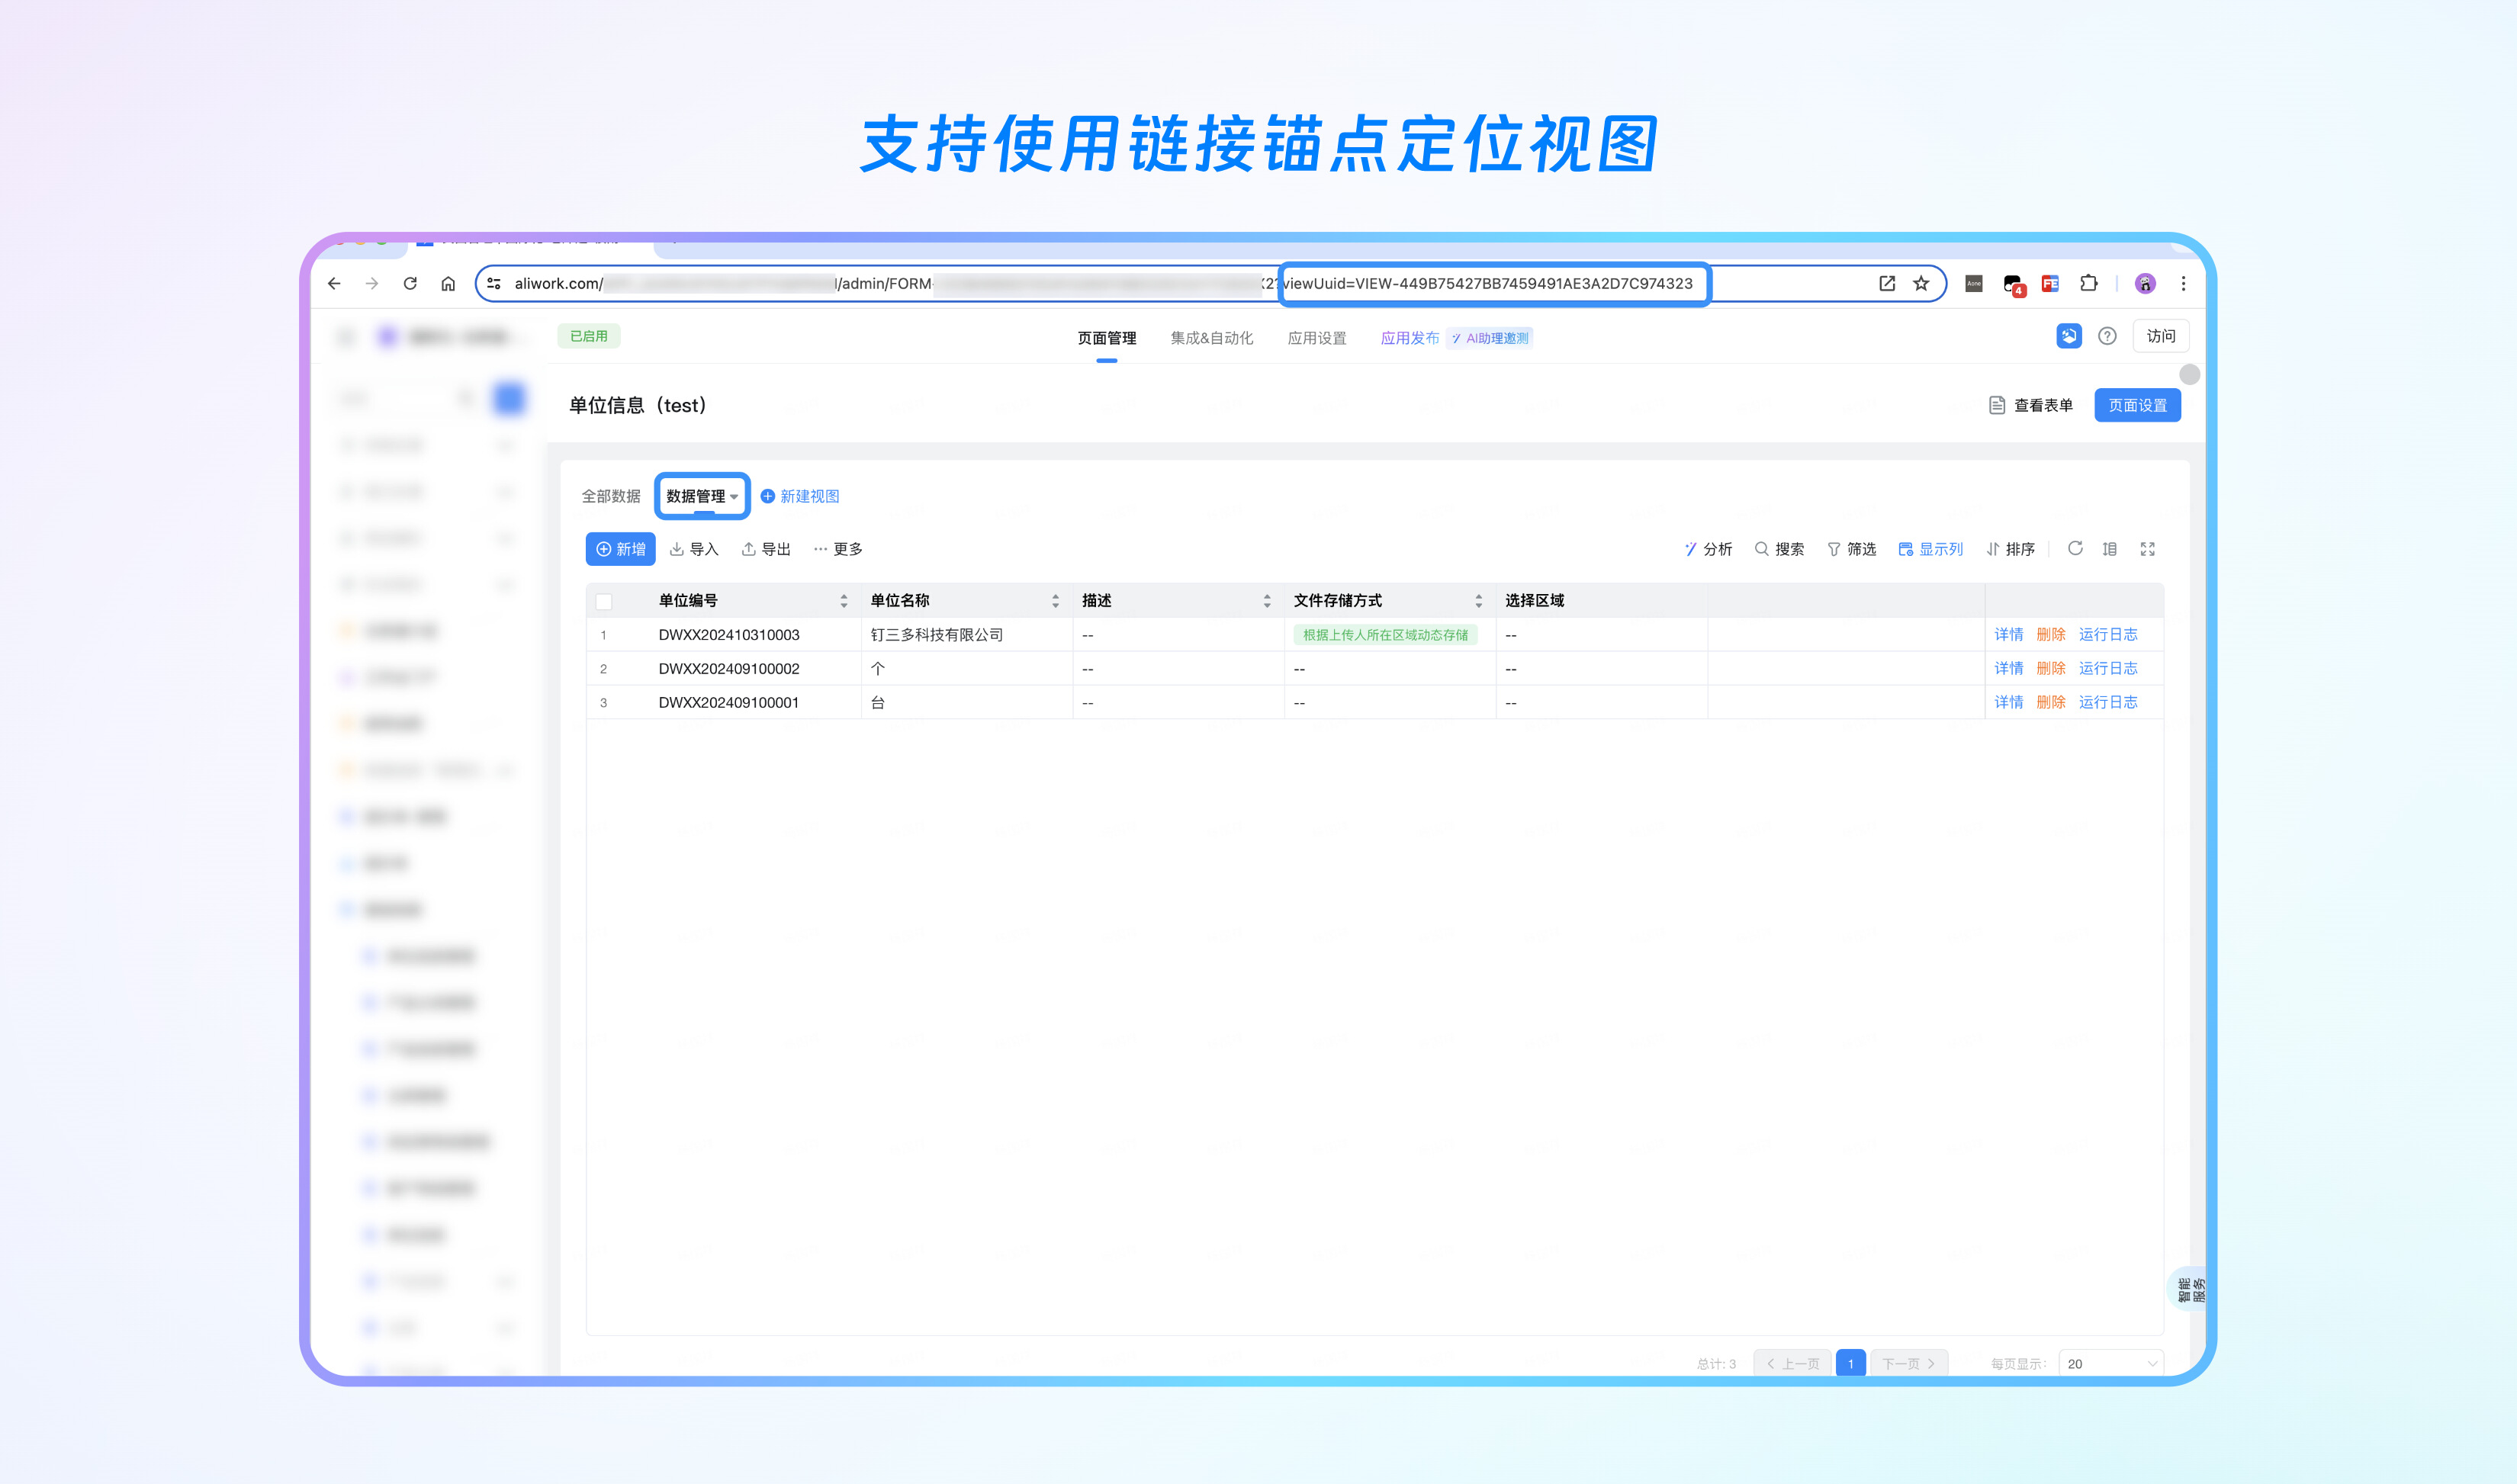Click 导入 import button
The image size is (2517, 1484).
point(694,549)
